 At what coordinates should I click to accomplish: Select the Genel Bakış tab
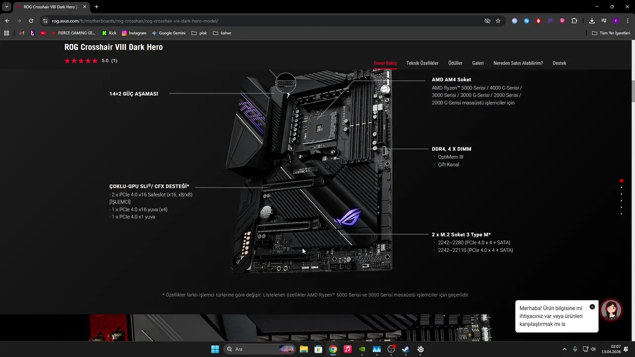point(385,63)
